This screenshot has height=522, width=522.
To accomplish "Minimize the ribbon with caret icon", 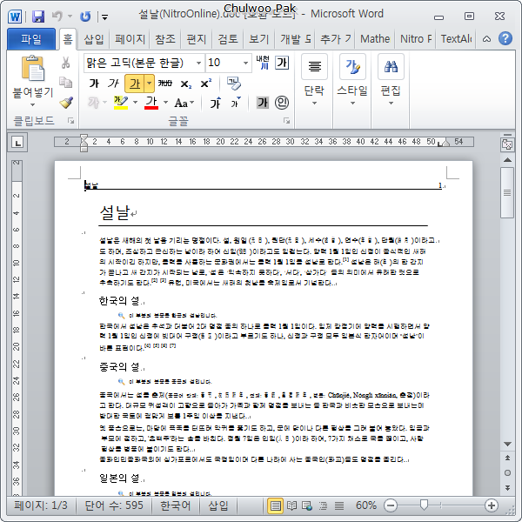I will [486, 39].
